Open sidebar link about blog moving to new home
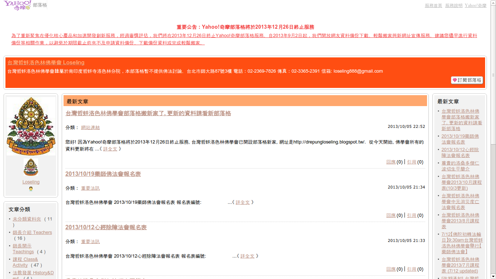This screenshot has width=496, height=279. click(462, 120)
